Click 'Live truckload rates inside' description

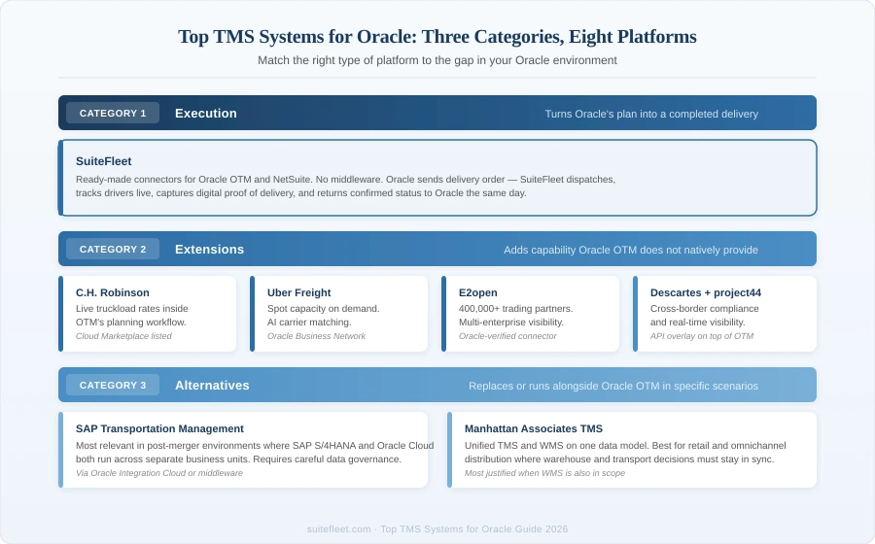(x=131, y=308)
